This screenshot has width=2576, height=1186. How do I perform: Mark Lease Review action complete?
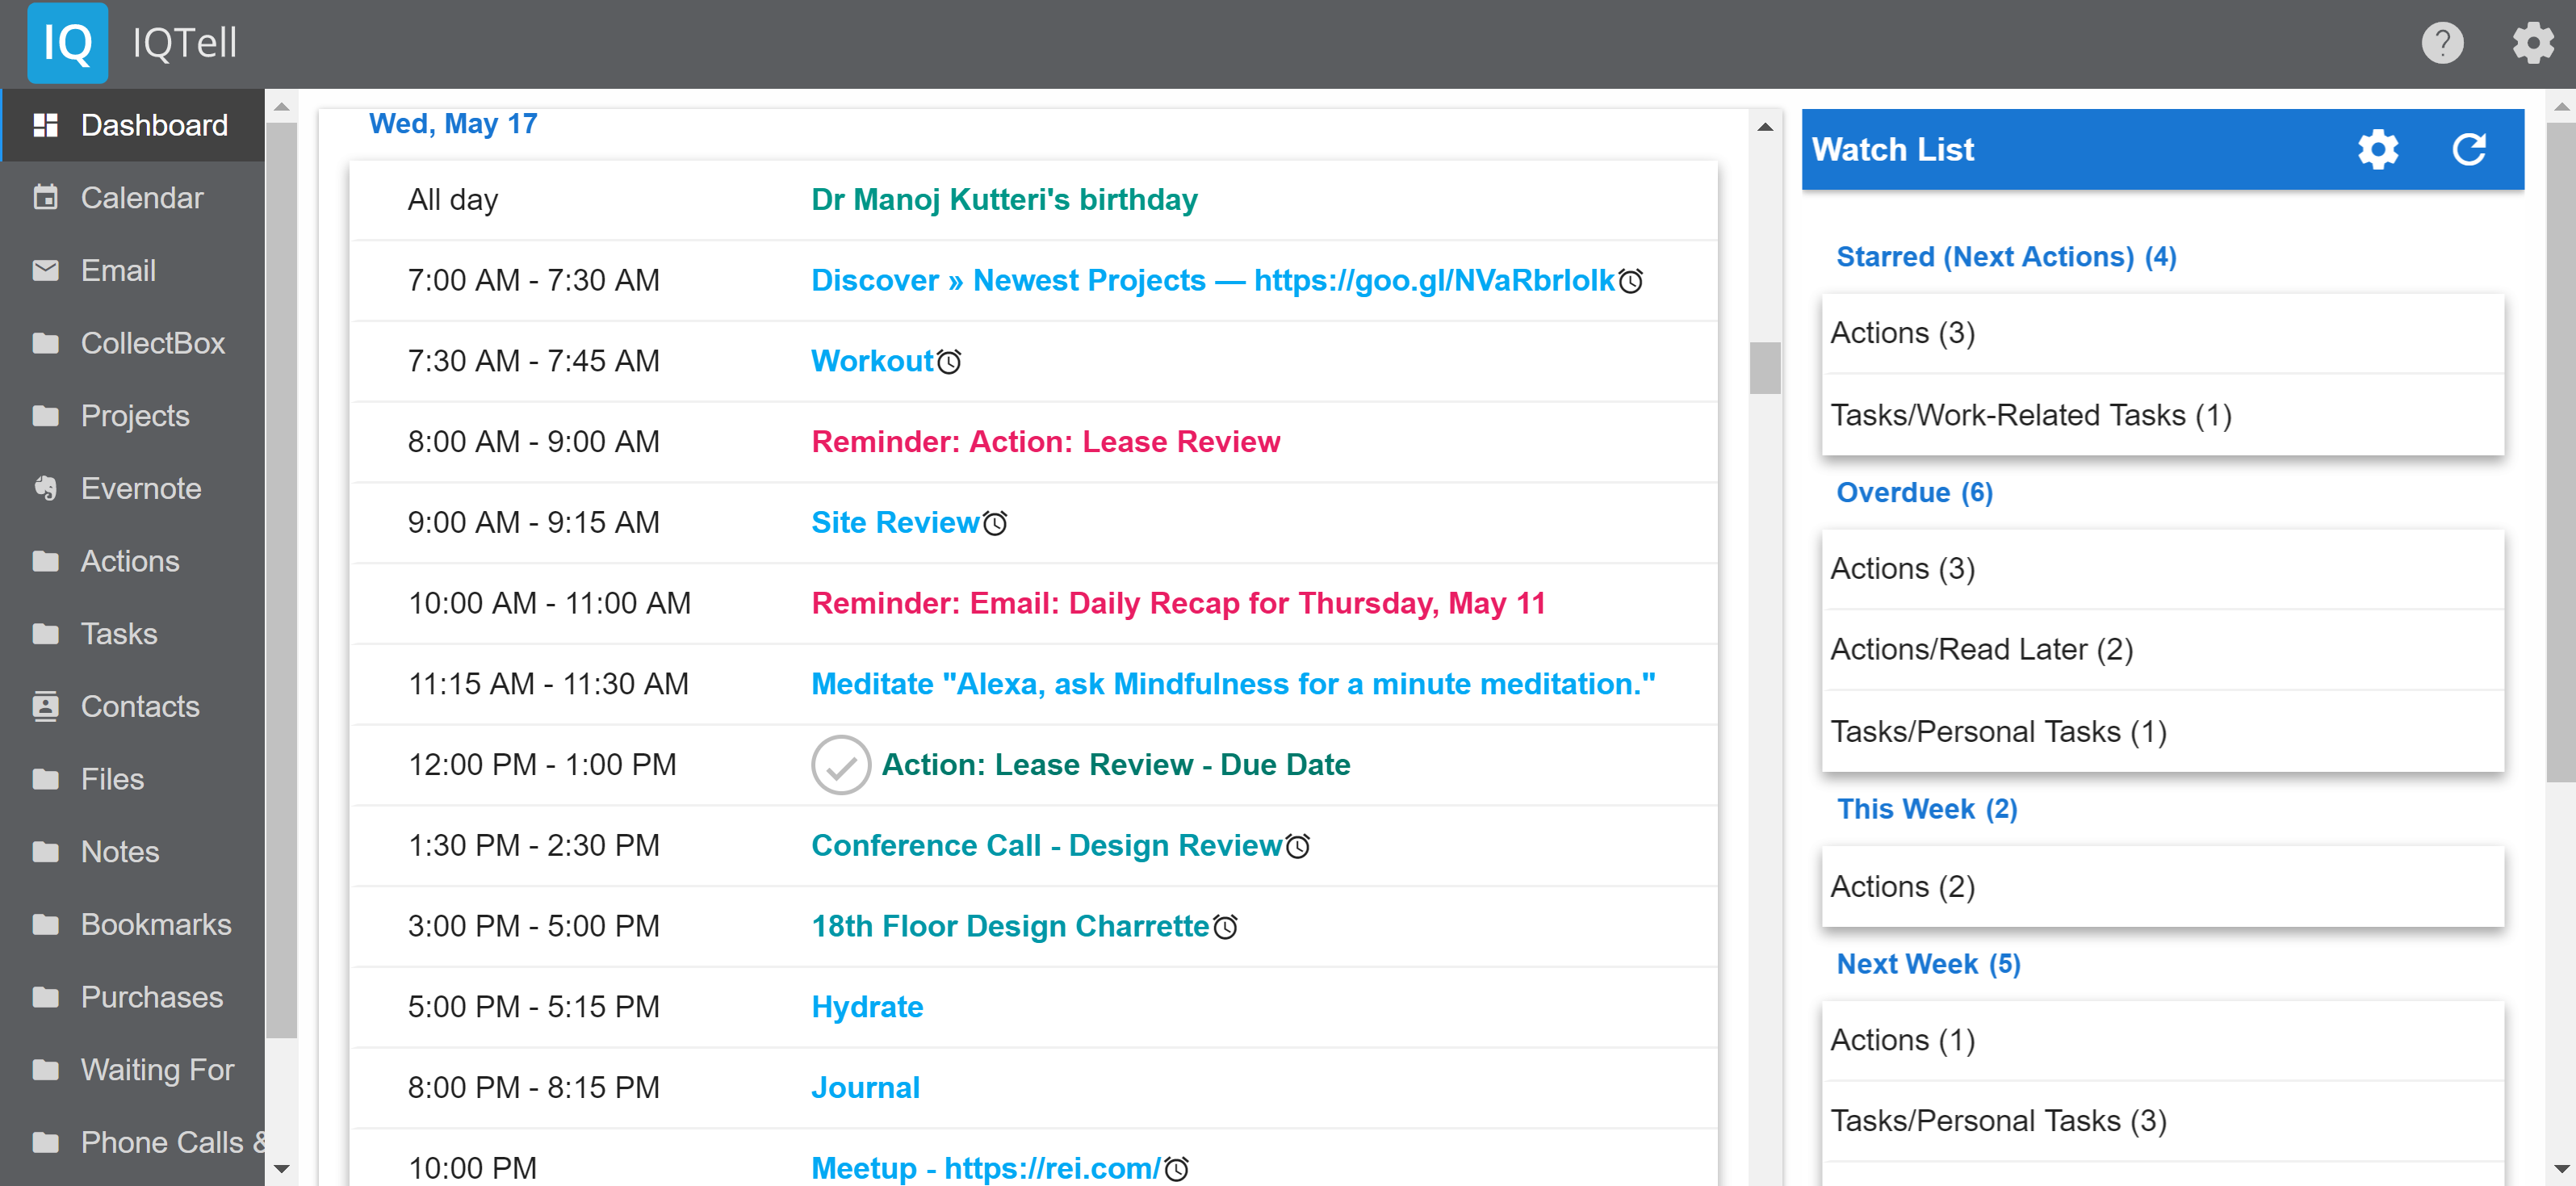click(840, 765)
